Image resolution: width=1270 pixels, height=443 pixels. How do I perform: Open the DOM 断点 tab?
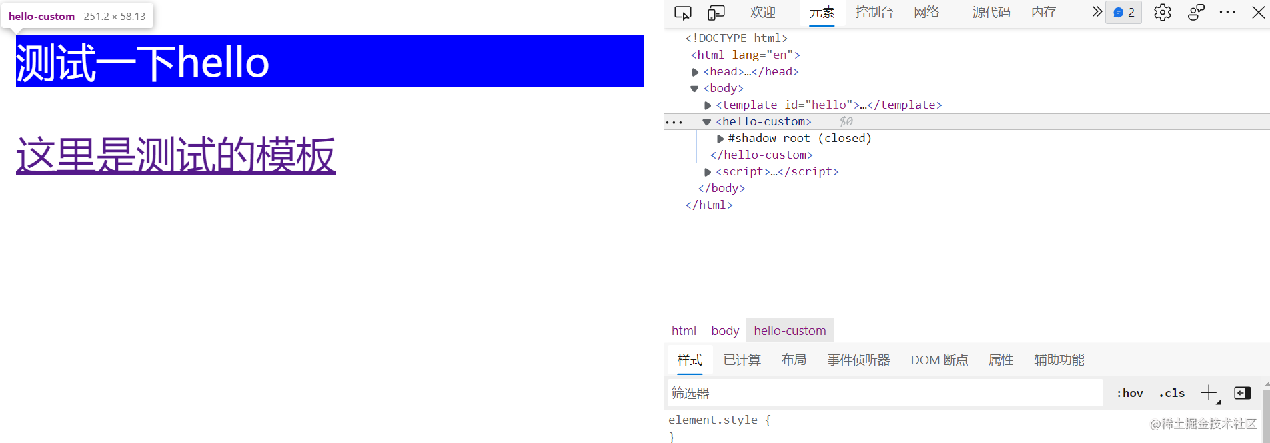[x=940, y=360]
